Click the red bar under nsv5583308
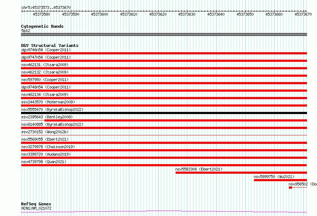 click(241, 173)
